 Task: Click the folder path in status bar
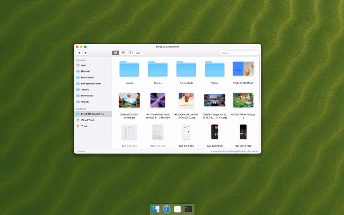tap(235, 151)
